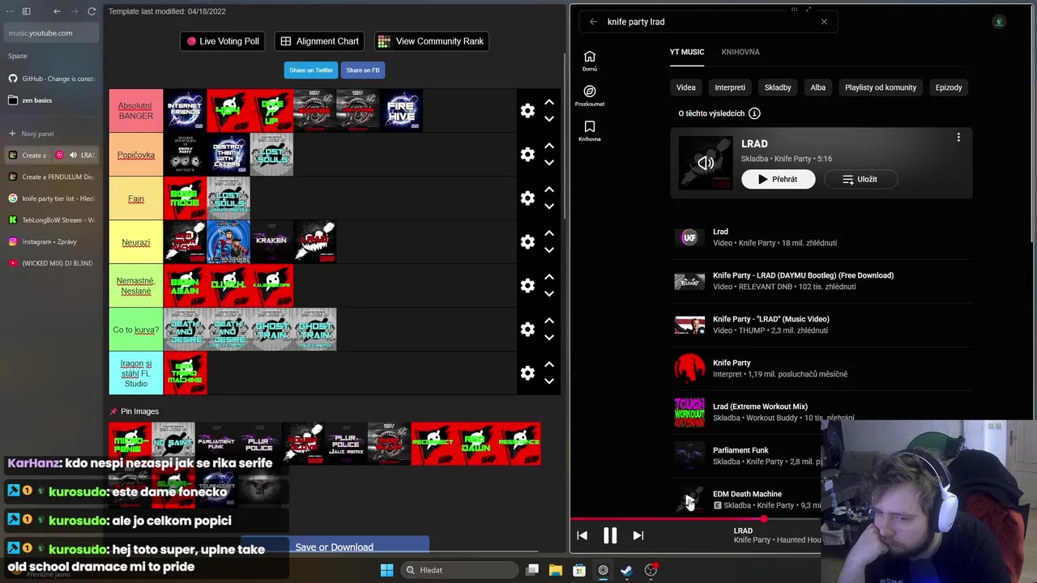Image resolution: width=1037 pixels, height=583 pixels.
Task: Open Knife Party LRAD DAYMU Bootleg result
Action: [x=821, y=281]
